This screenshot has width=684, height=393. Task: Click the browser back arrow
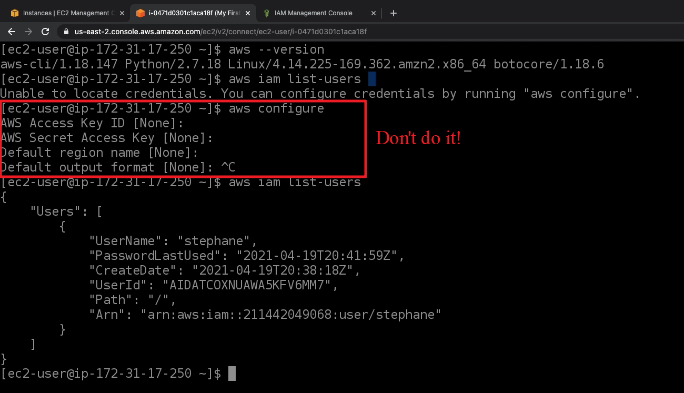pos(12,32)
